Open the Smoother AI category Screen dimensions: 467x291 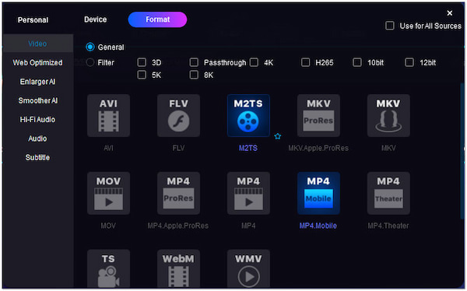click(x=37, y=100)
